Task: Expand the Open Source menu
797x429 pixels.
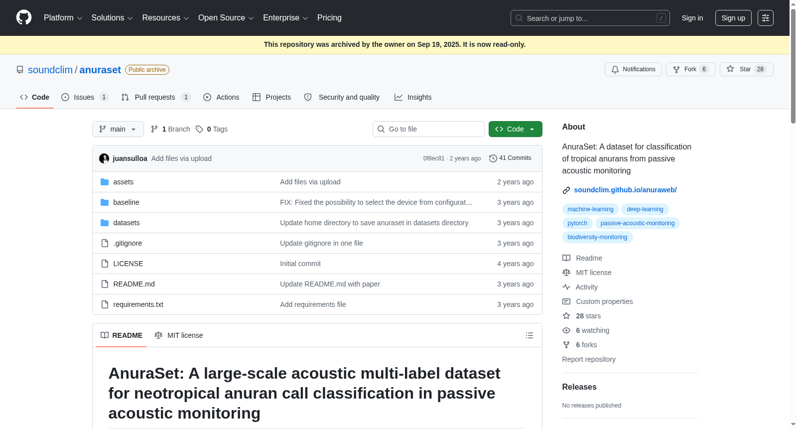Action: tap(226, 18)
